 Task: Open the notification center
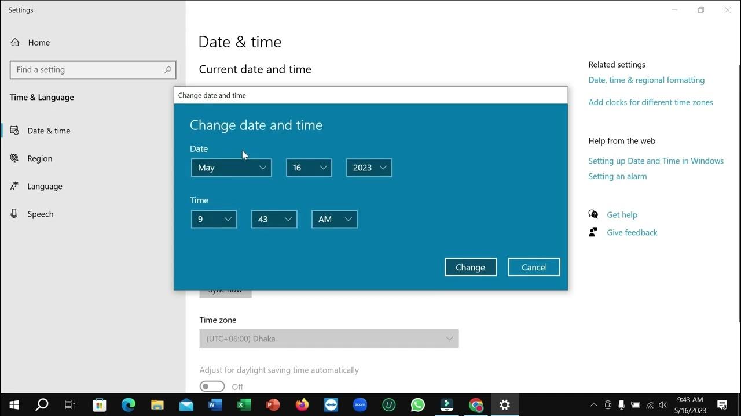[722, 405]
